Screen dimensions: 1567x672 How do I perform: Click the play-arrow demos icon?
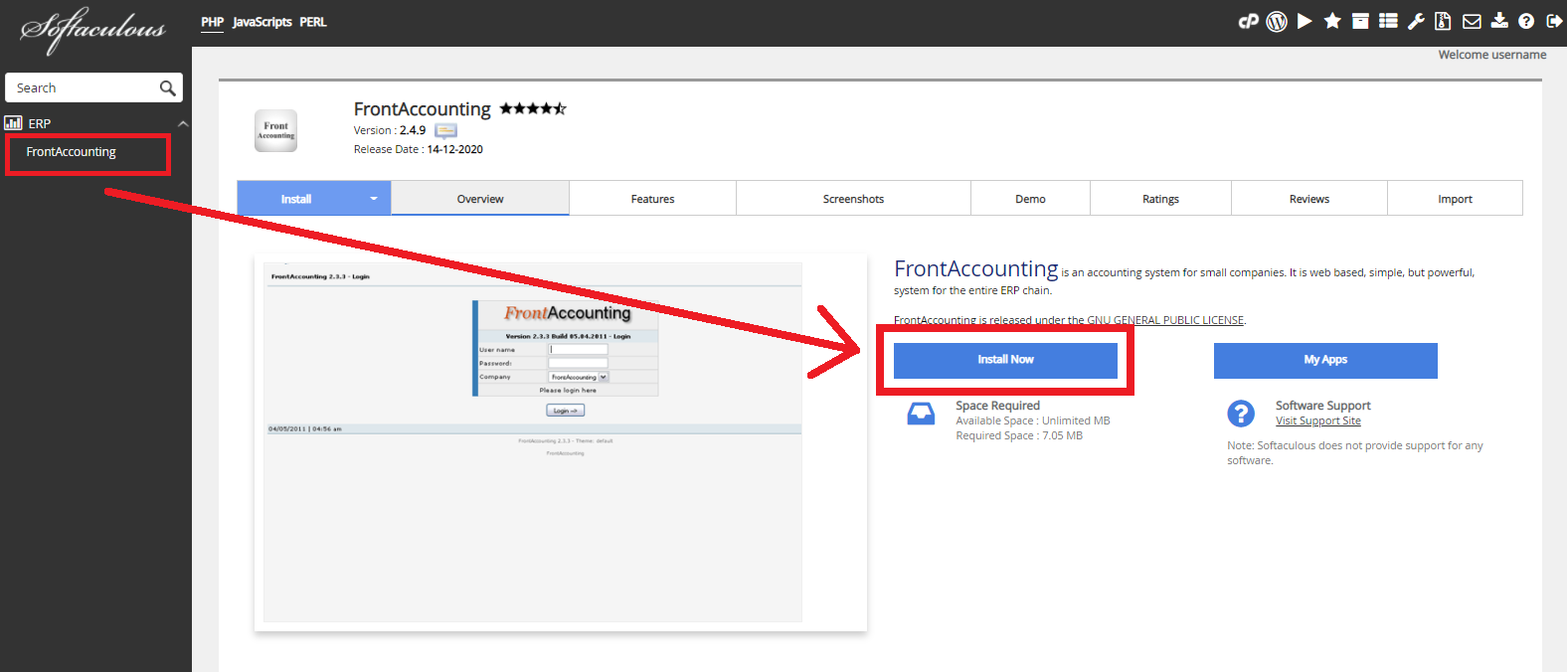1305,21
